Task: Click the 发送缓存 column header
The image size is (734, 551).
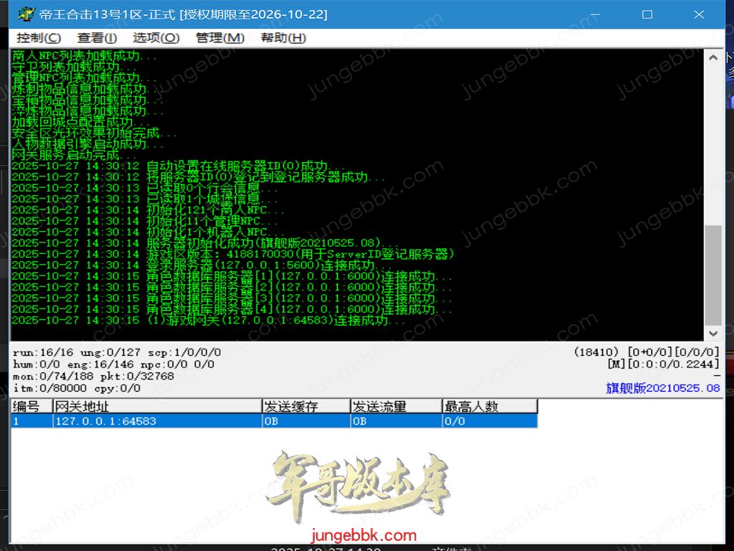Action: pos(306,407)
